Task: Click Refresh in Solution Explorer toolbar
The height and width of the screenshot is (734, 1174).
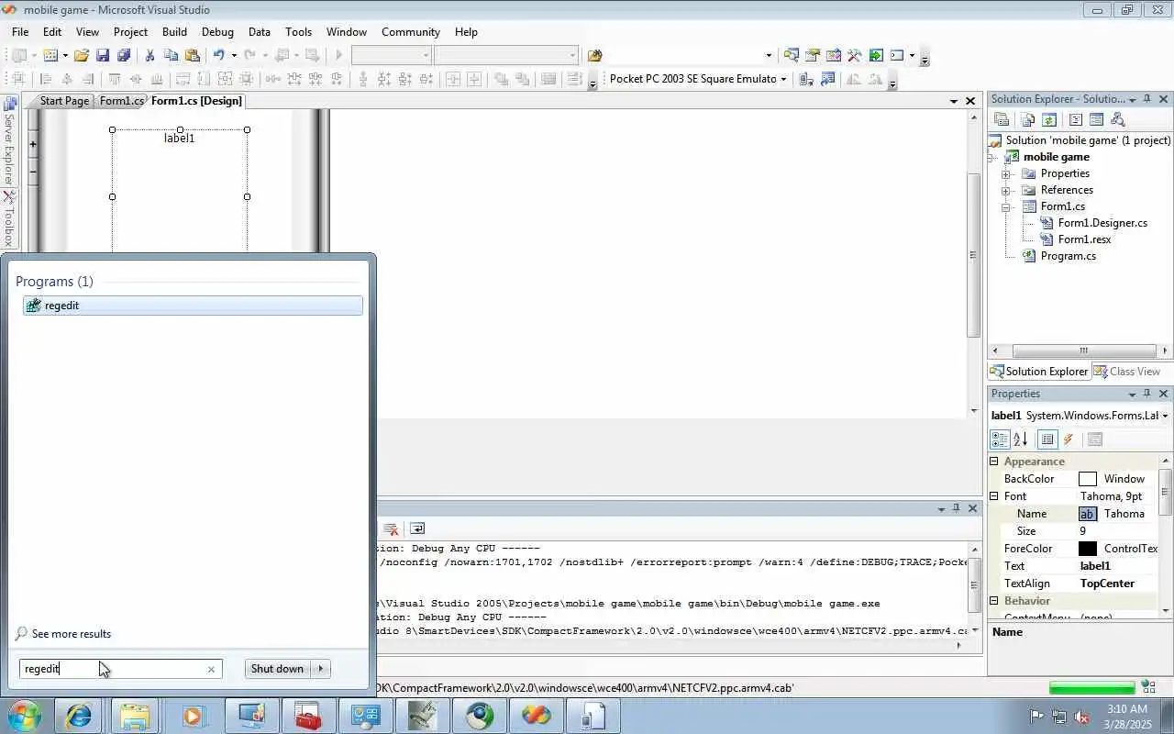Action: pos(1049,119)
